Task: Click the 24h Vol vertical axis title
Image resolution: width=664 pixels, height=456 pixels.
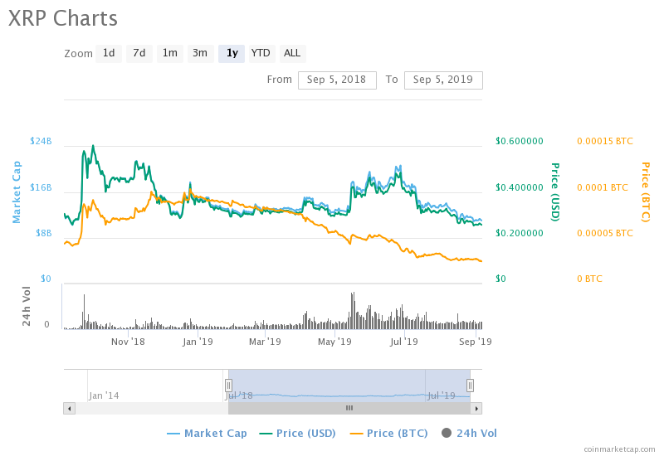Action: tap(27, 306)
